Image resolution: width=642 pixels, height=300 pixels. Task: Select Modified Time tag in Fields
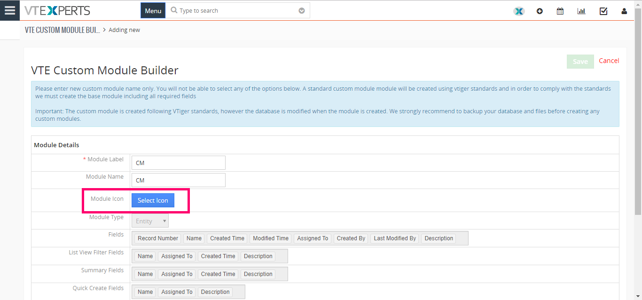[271, 238]
